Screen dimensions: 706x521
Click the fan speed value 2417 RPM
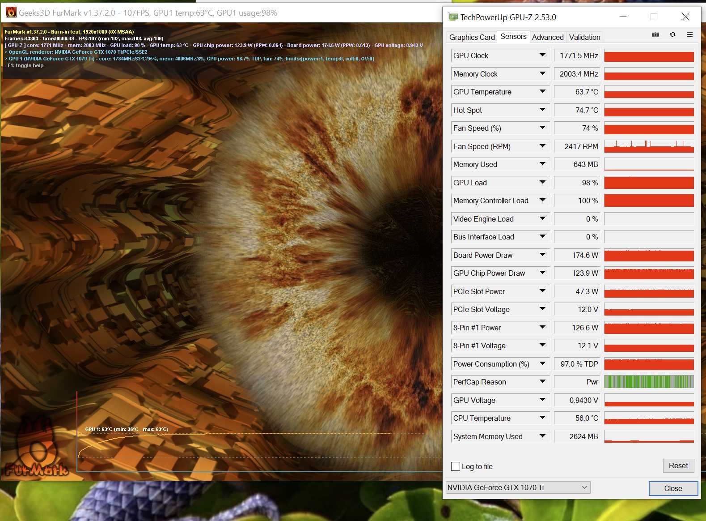577,146
